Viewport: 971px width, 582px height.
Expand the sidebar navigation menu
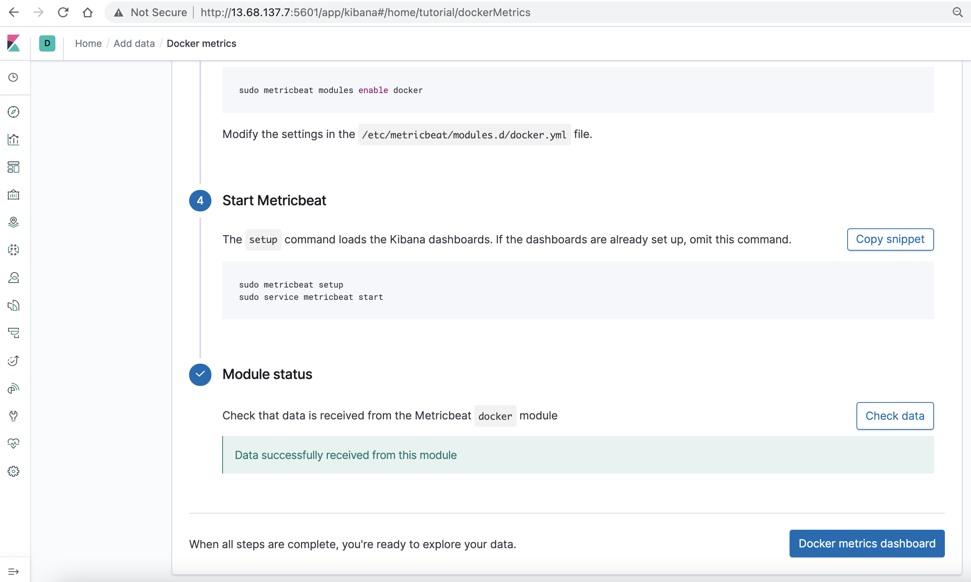point(13,571)
